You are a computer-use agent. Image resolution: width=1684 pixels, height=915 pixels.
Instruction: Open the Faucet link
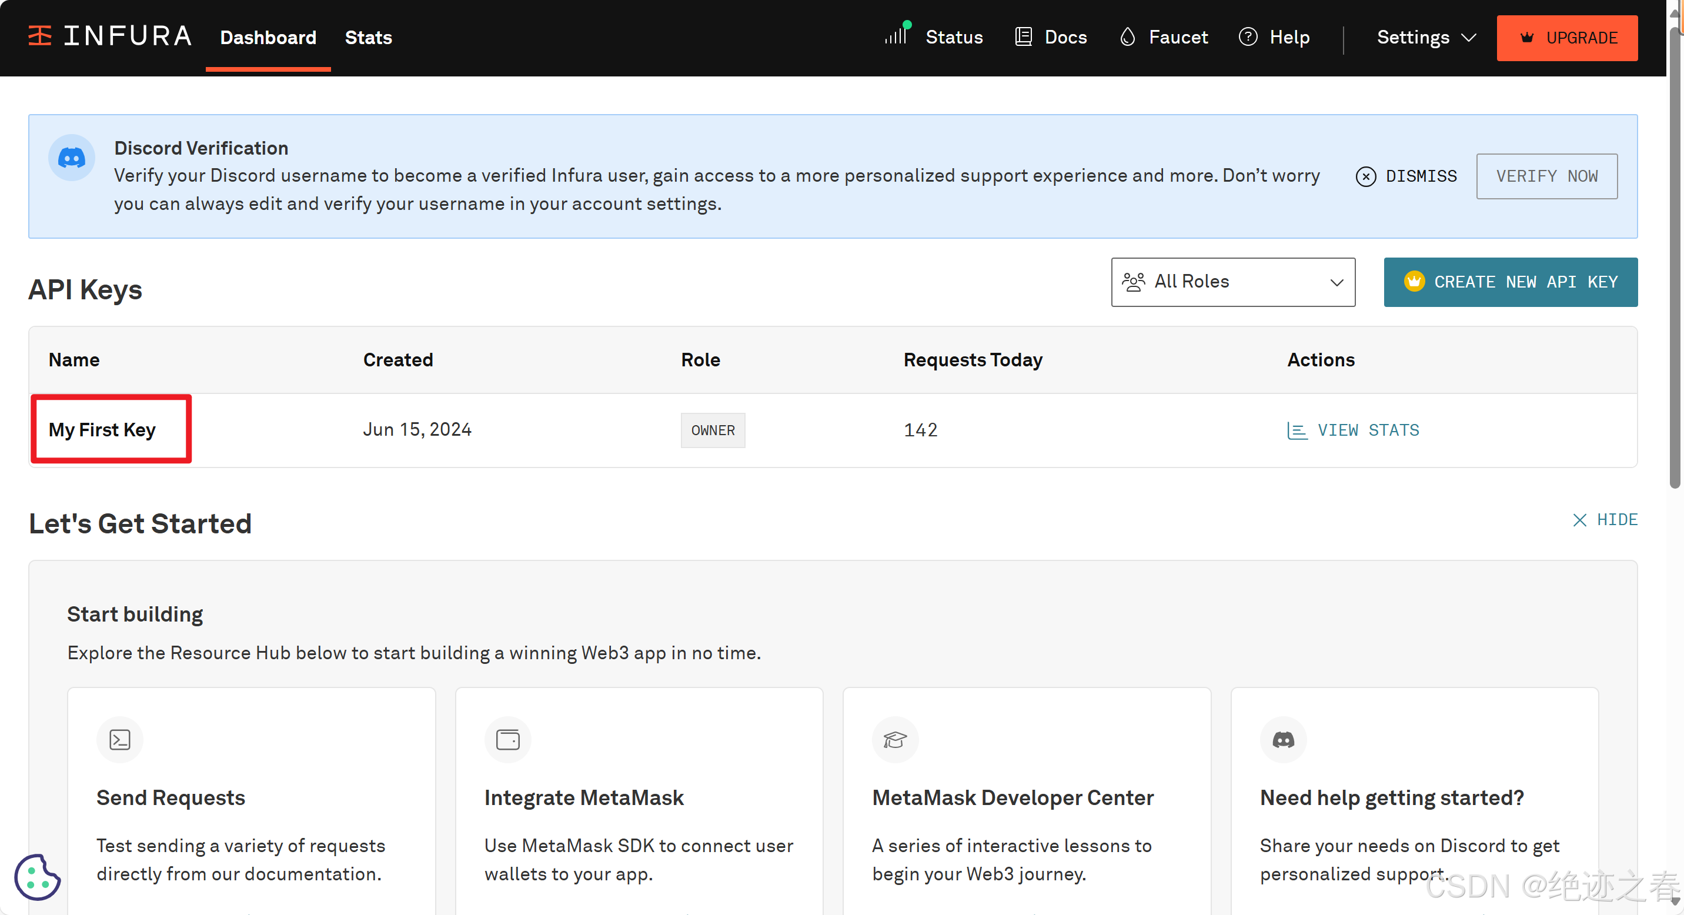click(1178, 37)
